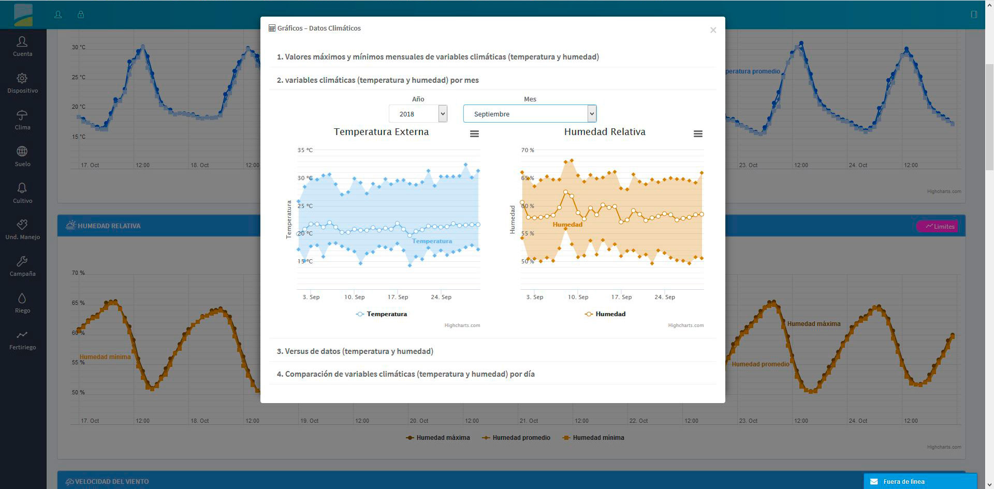This screenshot has width=994, height=489.
Task: Open Temperatura Externa chart hamburger menu
Action: click(474, 134)
